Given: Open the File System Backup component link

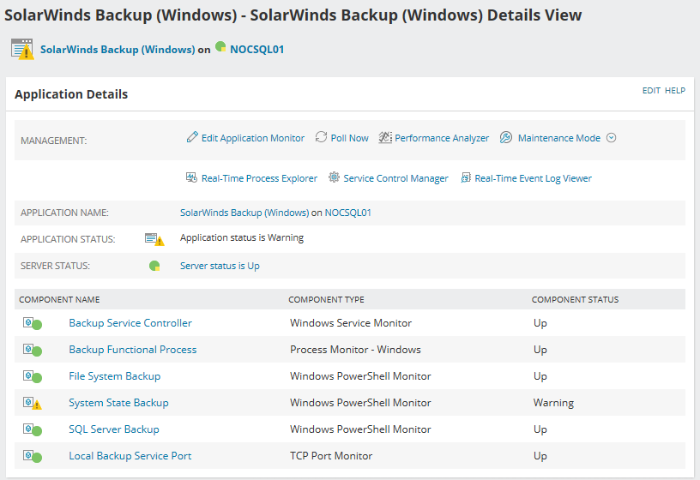Looking at the screenshot, I should (115, 376).
